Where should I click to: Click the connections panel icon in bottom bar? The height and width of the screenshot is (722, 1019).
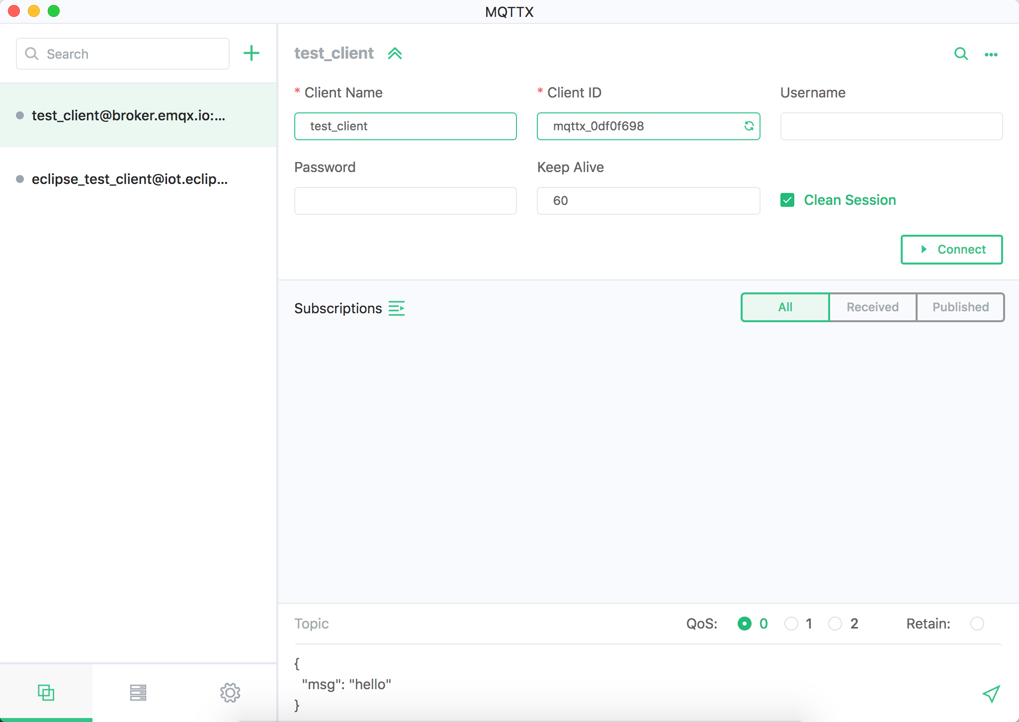pos(46,692)
